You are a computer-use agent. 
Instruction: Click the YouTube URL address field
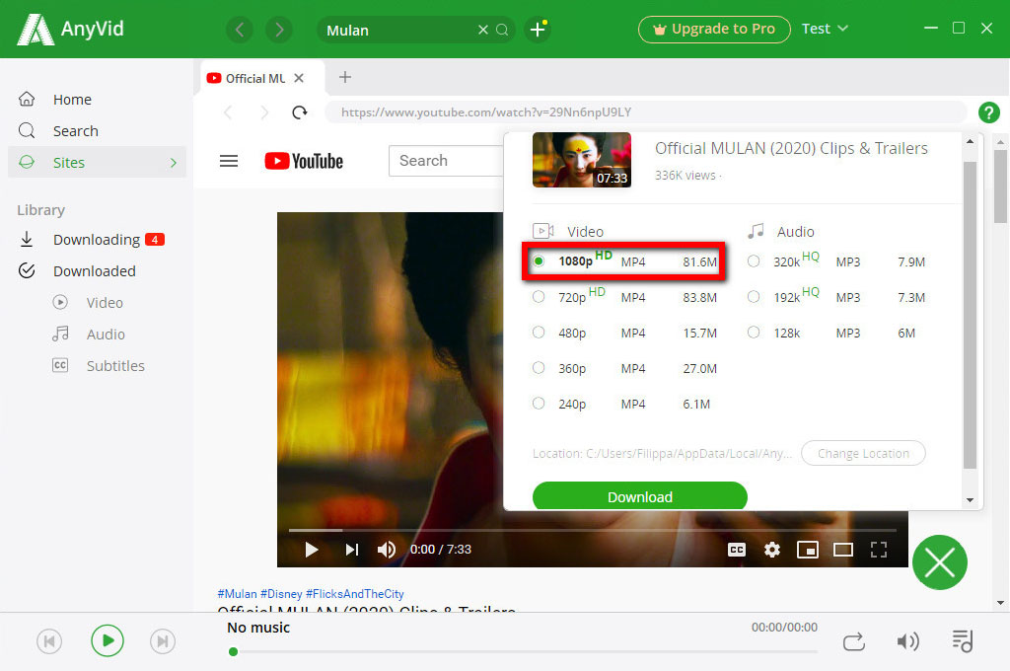pyautogui.click(x=645, y=112)
